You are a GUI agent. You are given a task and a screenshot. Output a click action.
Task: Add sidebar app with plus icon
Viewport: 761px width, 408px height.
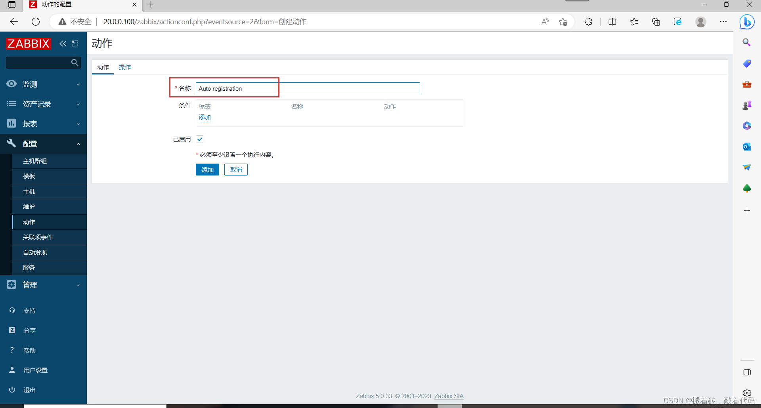click(747, 211)
